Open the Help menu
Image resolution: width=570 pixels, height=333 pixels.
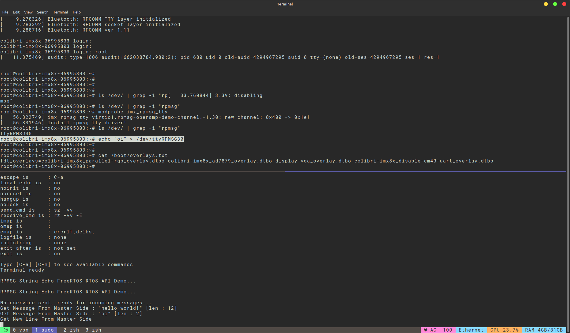point(76,12)
